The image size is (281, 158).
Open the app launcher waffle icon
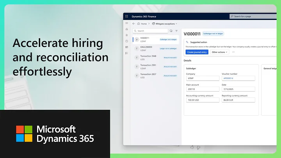coord(126,16)
